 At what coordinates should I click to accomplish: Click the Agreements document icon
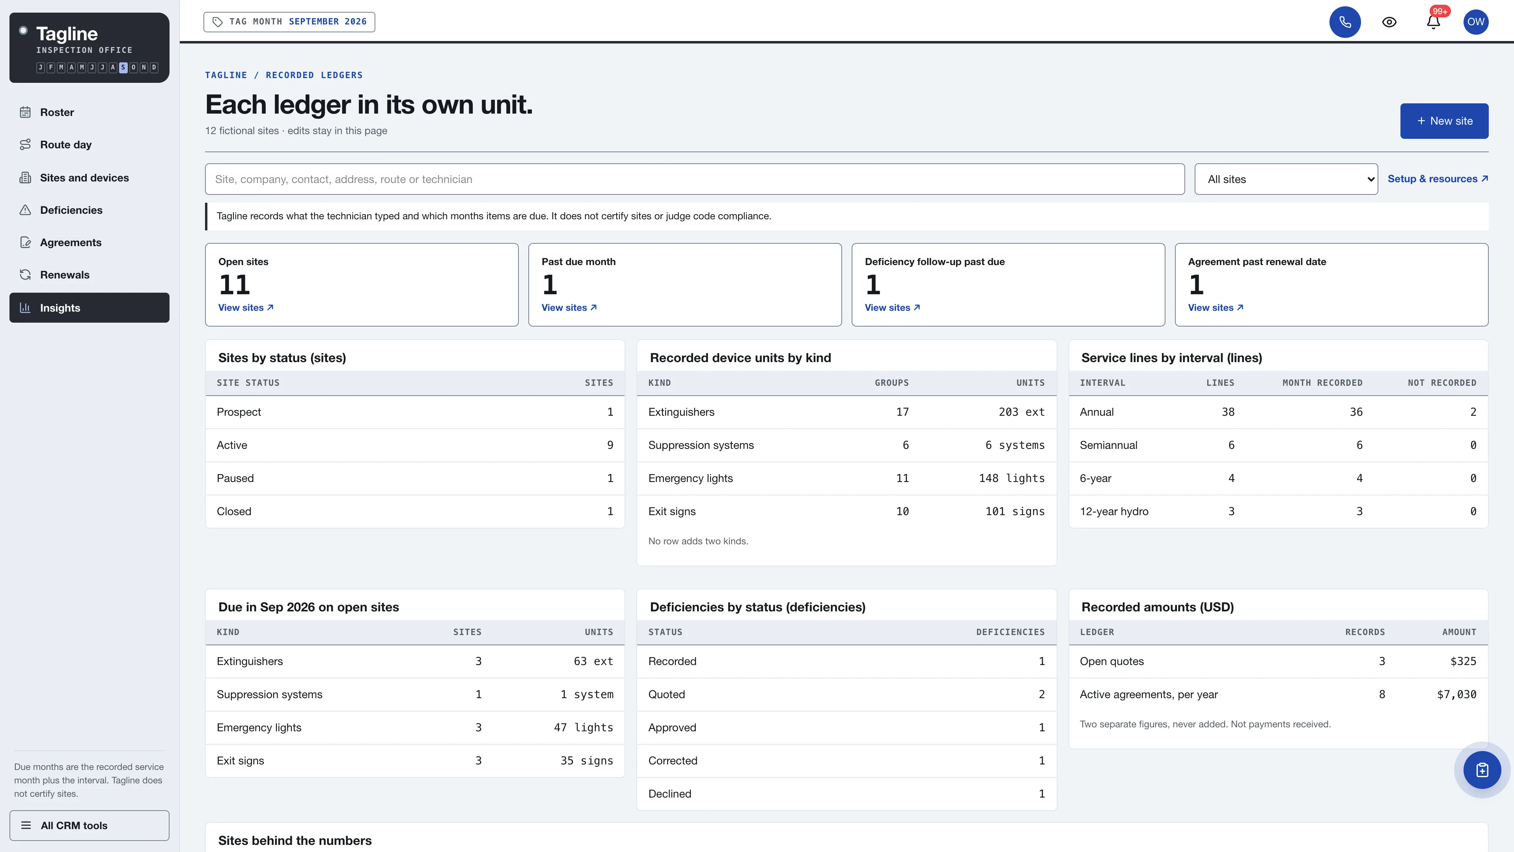click(x=25, y=242)
